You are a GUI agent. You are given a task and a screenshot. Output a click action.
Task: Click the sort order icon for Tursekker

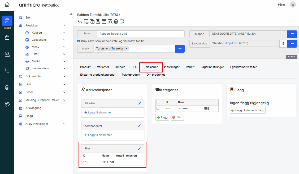click(x=206, y=108)
